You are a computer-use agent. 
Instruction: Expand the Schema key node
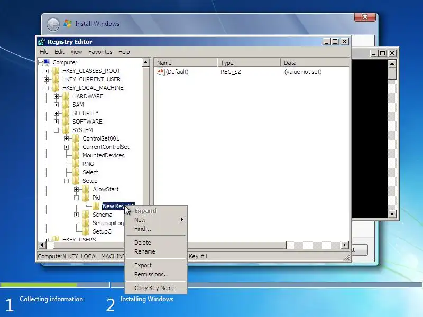point(77,215)
